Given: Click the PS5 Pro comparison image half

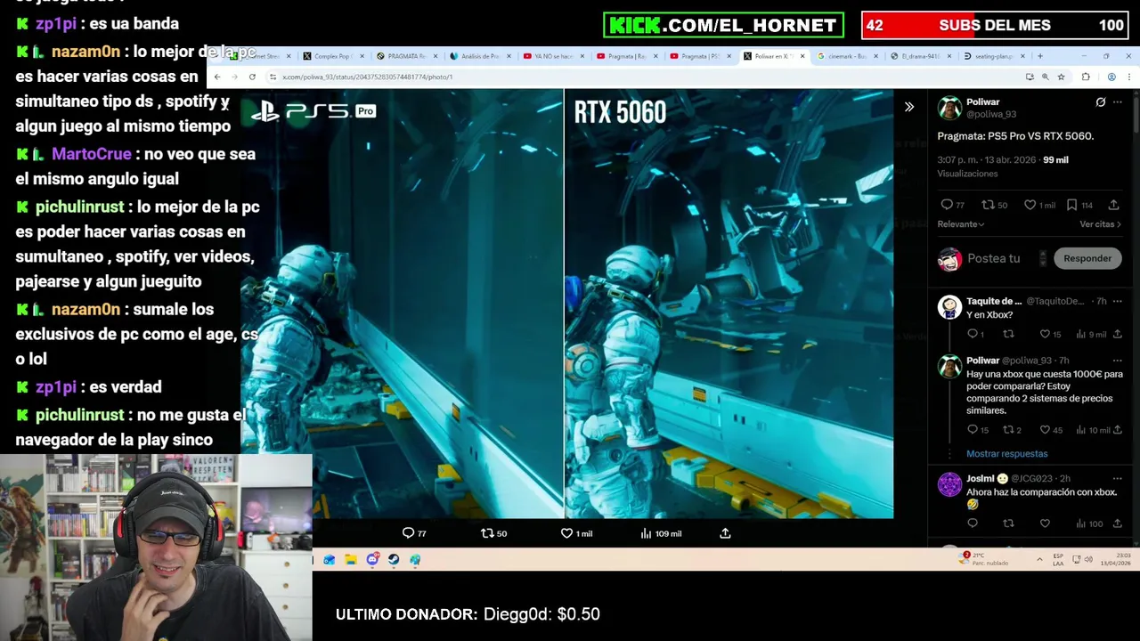Looking at the screenshot, I should [402, 304].
